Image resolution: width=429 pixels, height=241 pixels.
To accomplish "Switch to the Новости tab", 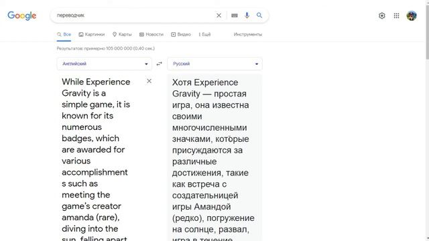I will [x=151, y=34].
